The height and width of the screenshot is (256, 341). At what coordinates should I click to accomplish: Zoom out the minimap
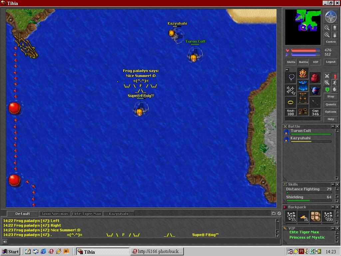tap(327, 28)
